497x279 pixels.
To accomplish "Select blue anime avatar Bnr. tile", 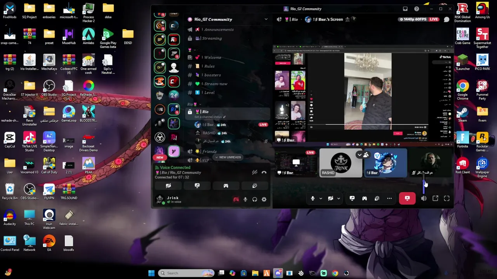I will tap(386, 163).
